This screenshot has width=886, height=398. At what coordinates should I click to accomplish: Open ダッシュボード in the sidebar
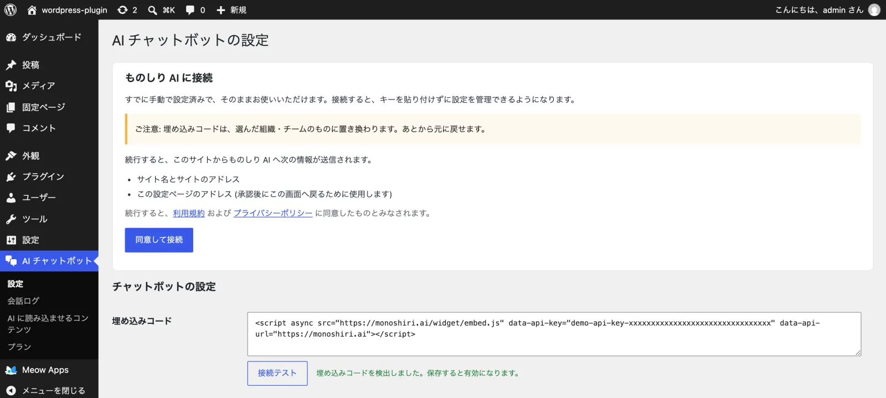(x=49, y=37)
